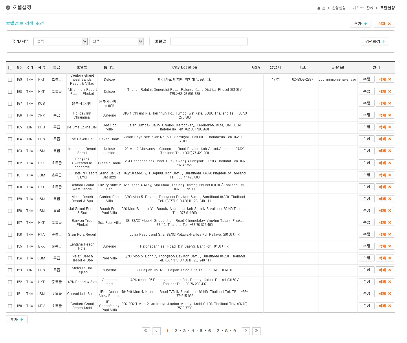Click the top 삭제 button beside 추가
Image resolution: width=407 pixels, height=343 pixels.
coord(384,24)
